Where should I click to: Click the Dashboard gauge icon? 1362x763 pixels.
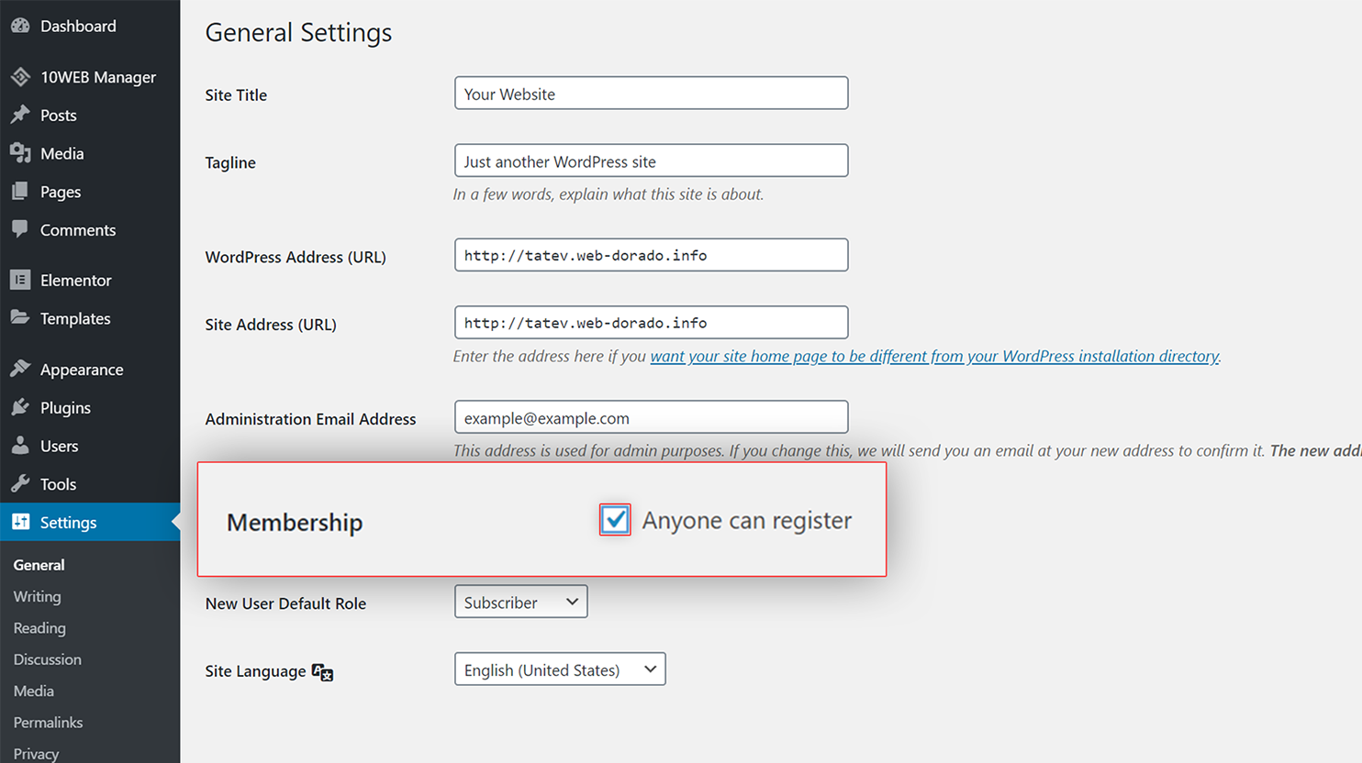[x=20, y=26]
